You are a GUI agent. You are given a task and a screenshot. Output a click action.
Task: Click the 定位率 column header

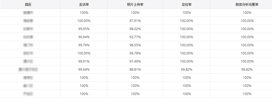click(x=186, y=5)
